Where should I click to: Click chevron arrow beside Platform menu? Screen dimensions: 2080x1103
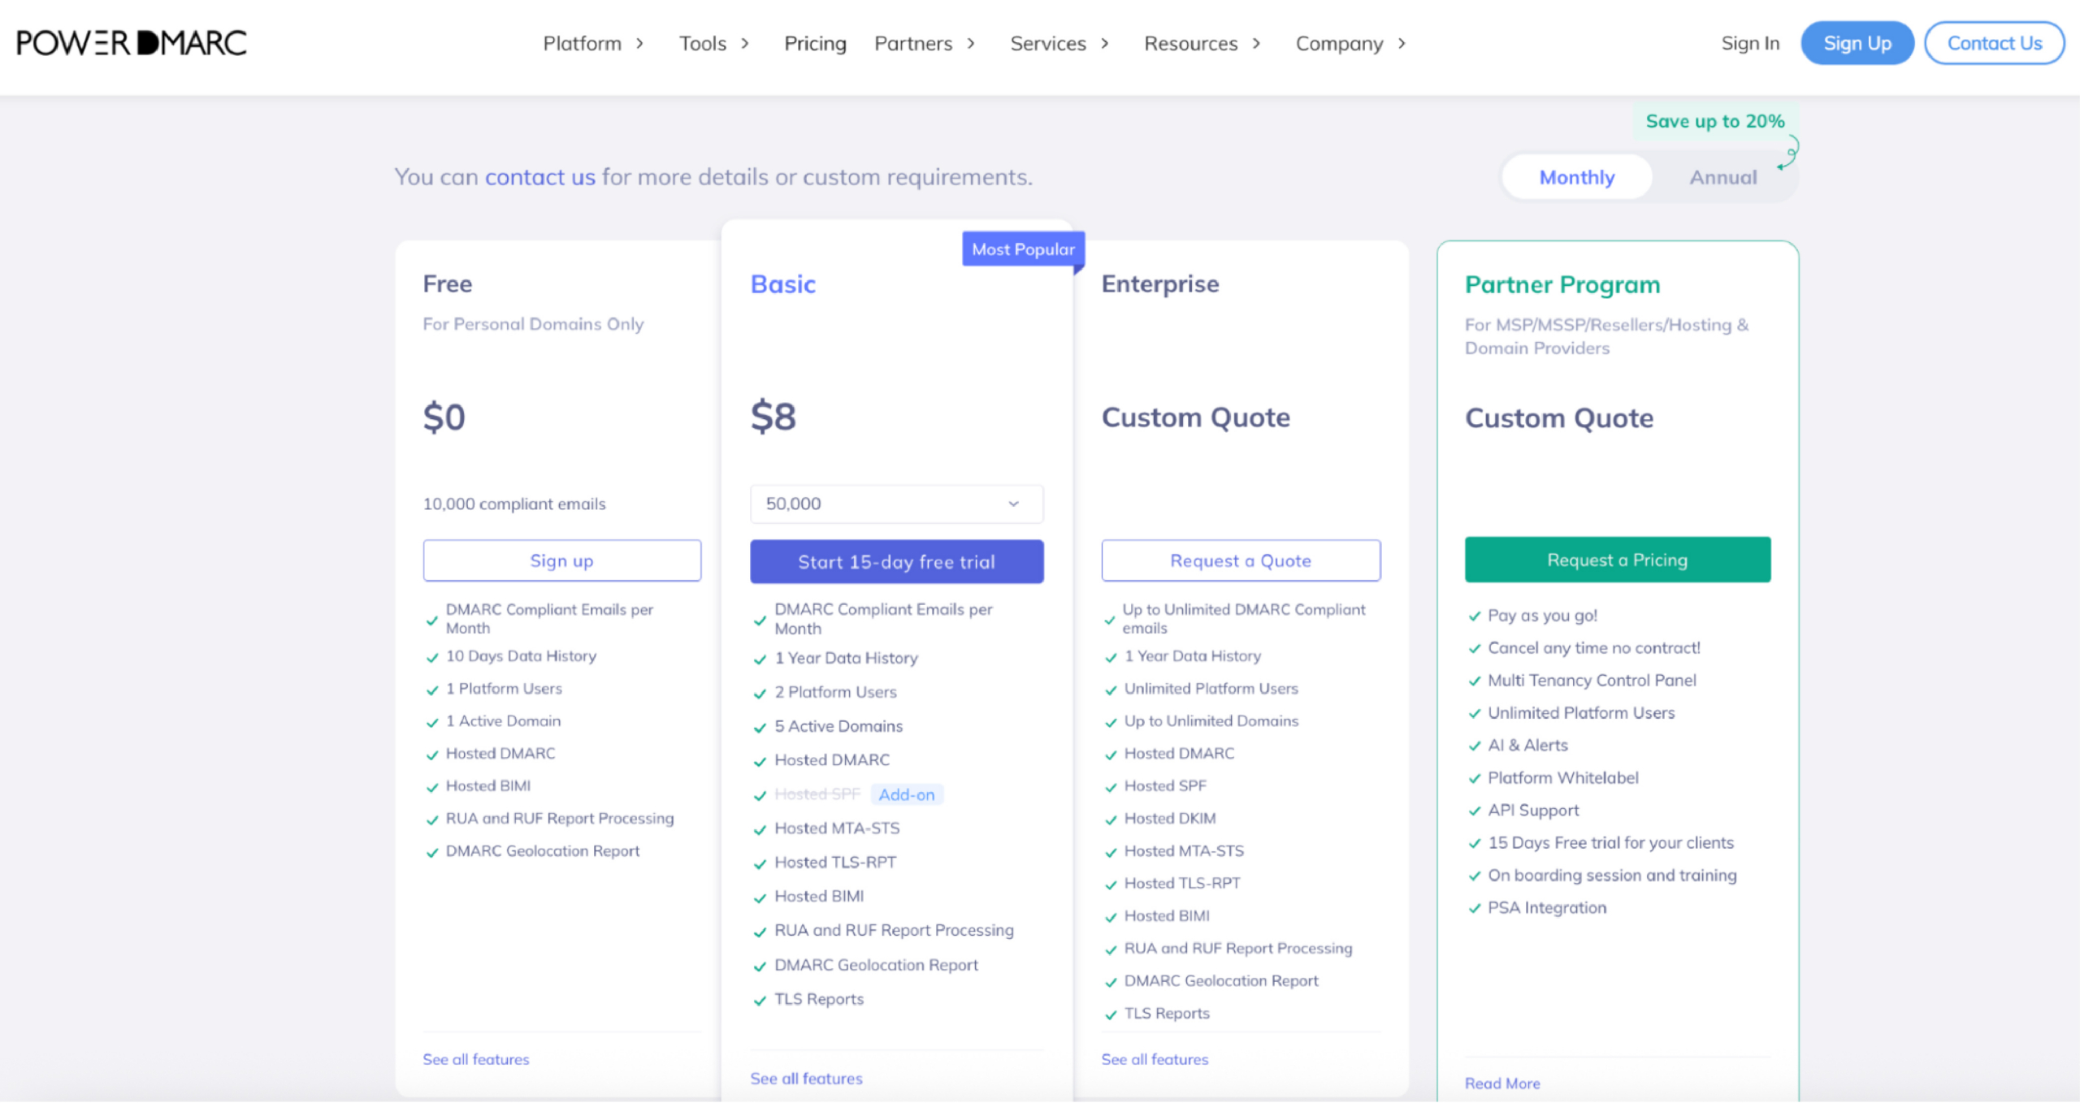640,43
